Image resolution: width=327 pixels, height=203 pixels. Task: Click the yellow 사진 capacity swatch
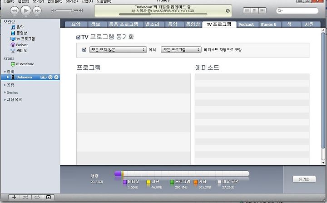coord(148,182)
